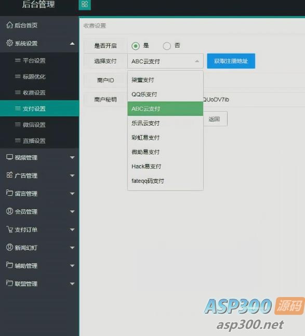Open the 选择支付 dropdown box
Viewport: 305px width, 336px height.
(x=165, y=61)
